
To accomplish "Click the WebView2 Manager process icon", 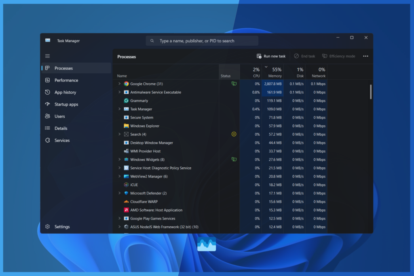I will click(x=126, y=176).
